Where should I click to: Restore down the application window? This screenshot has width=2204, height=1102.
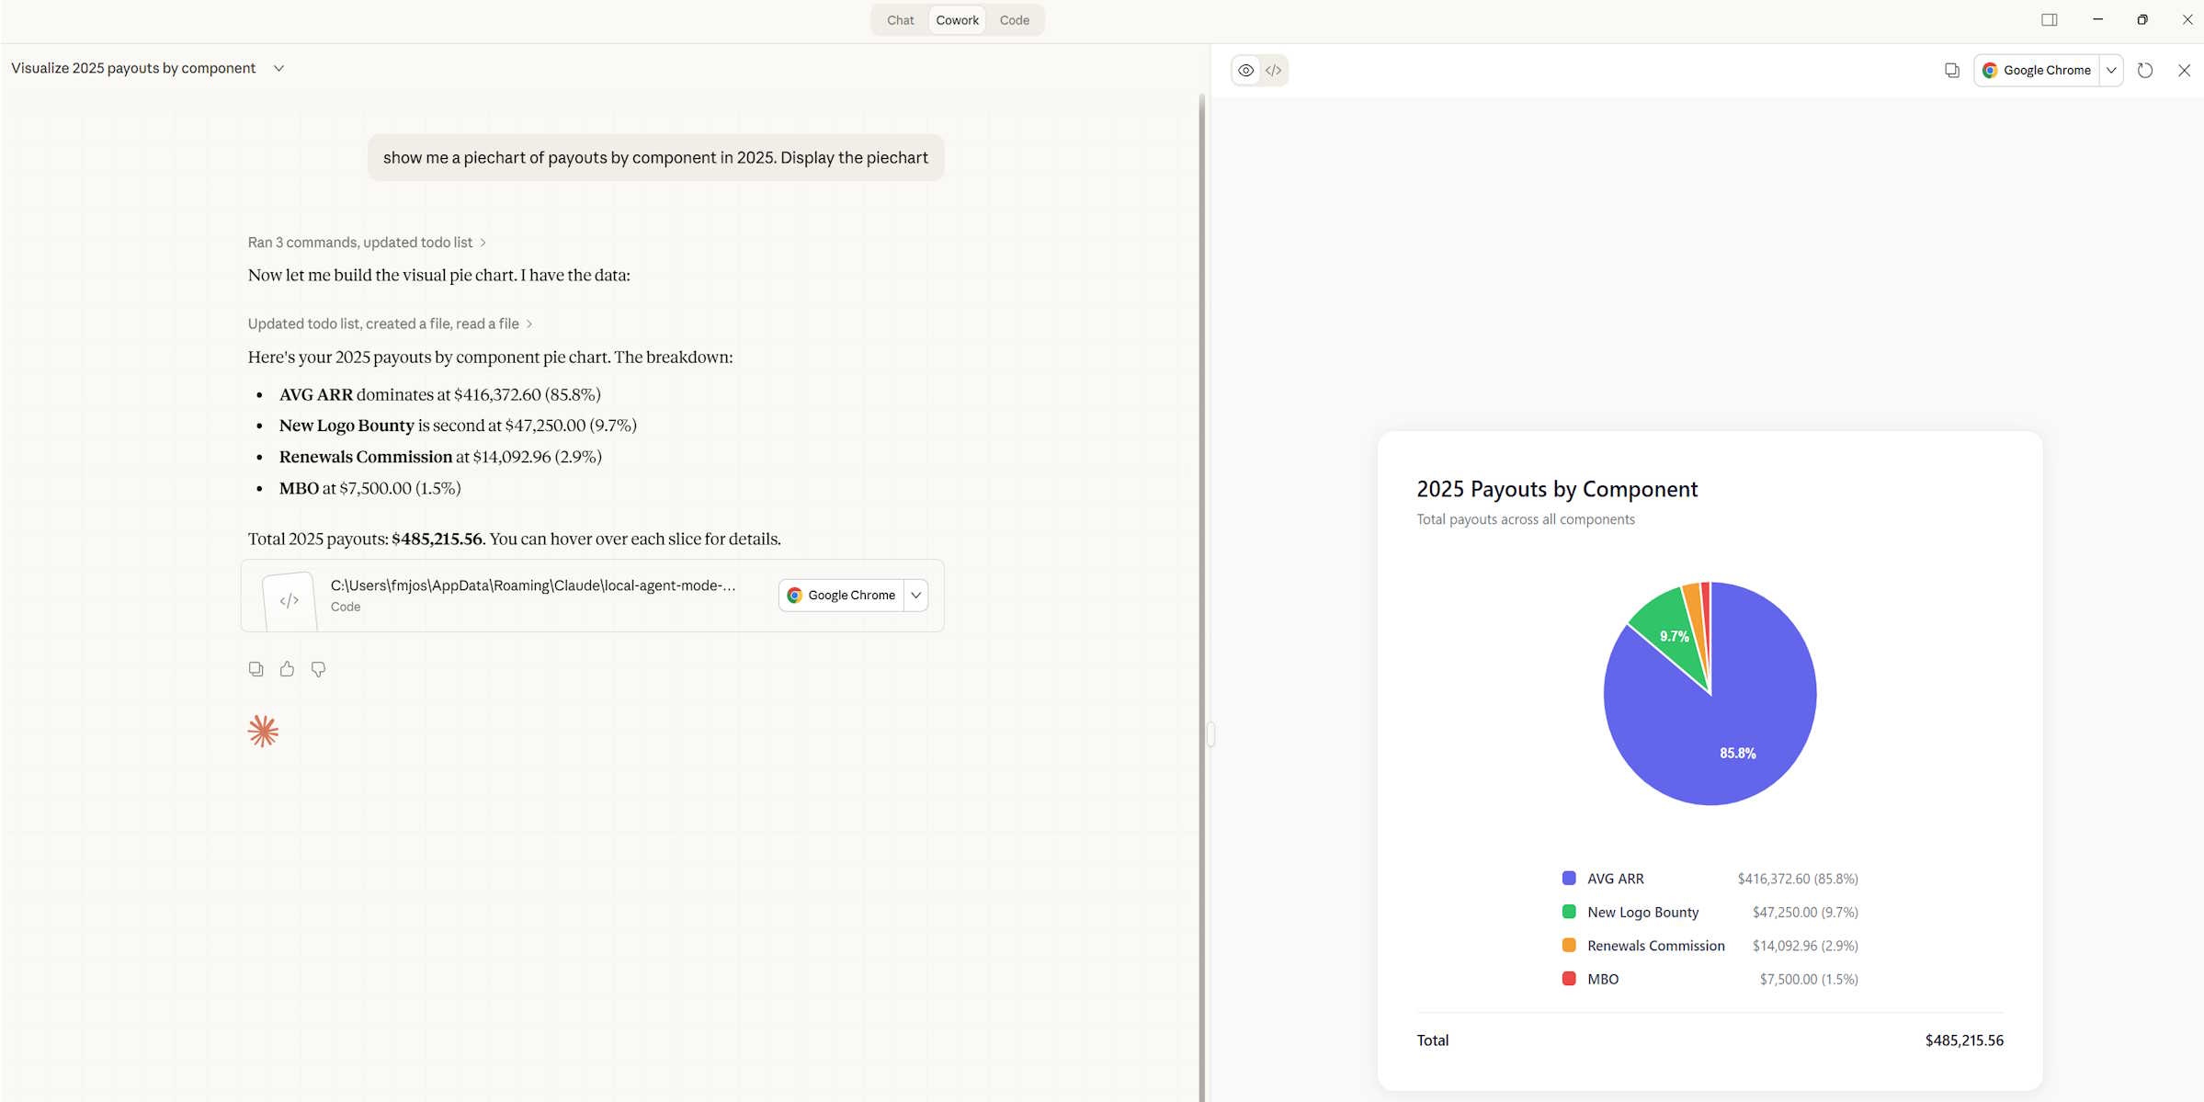click(2142, 20)
